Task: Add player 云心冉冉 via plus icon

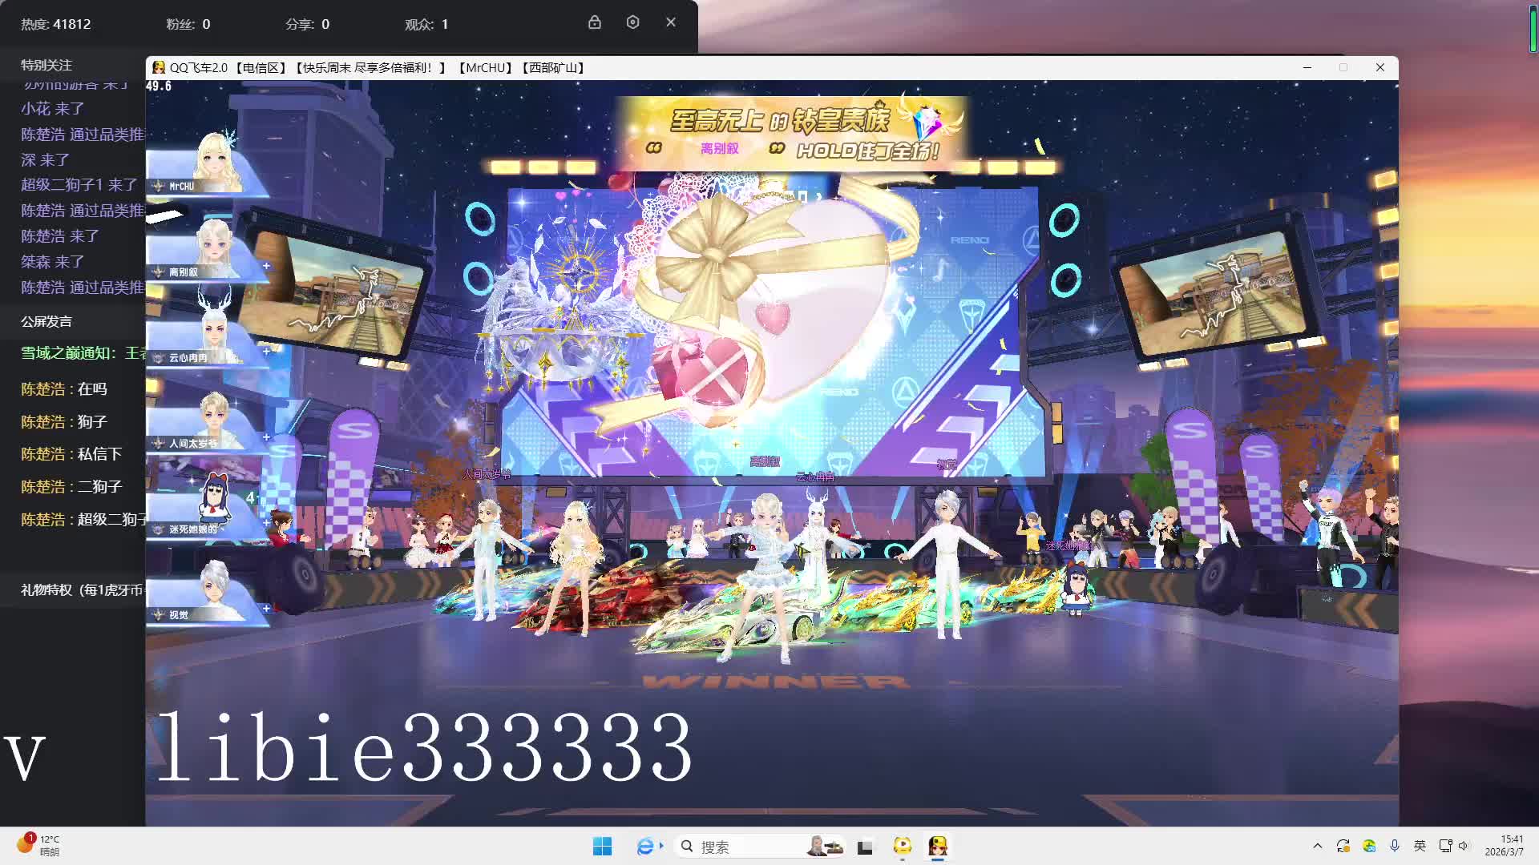Action: tap(266, 352)
